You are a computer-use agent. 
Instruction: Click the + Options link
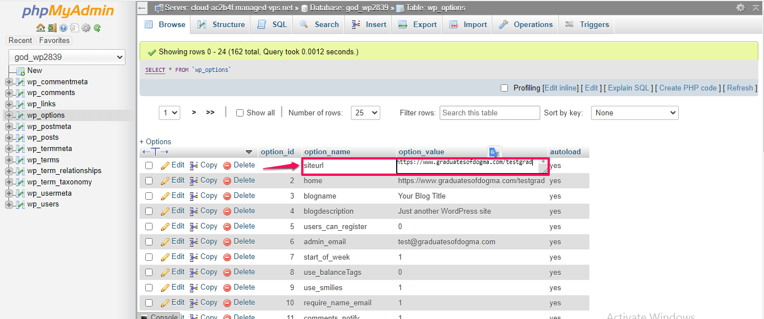155,141
